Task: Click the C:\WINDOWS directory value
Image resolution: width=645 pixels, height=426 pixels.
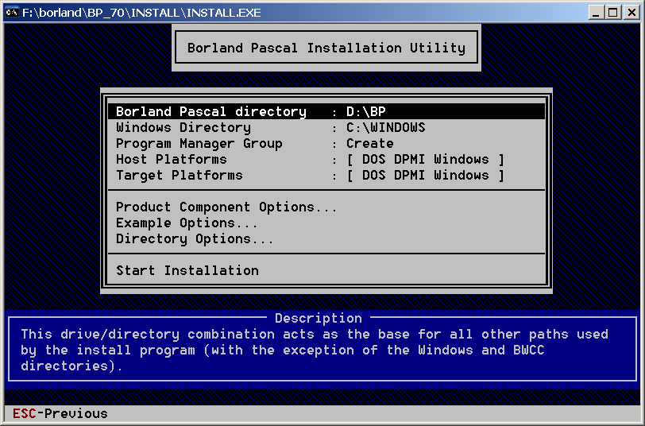Action: click(386, 128)
